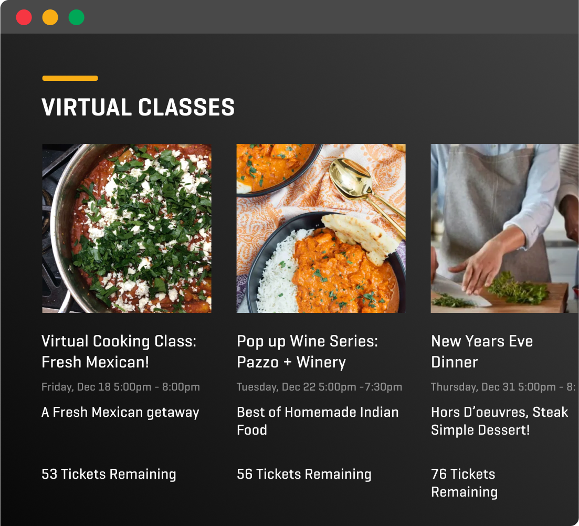Open Pop up Wine Series: Pazzo + Winery
579x526 pixels.
click(307, 352)
